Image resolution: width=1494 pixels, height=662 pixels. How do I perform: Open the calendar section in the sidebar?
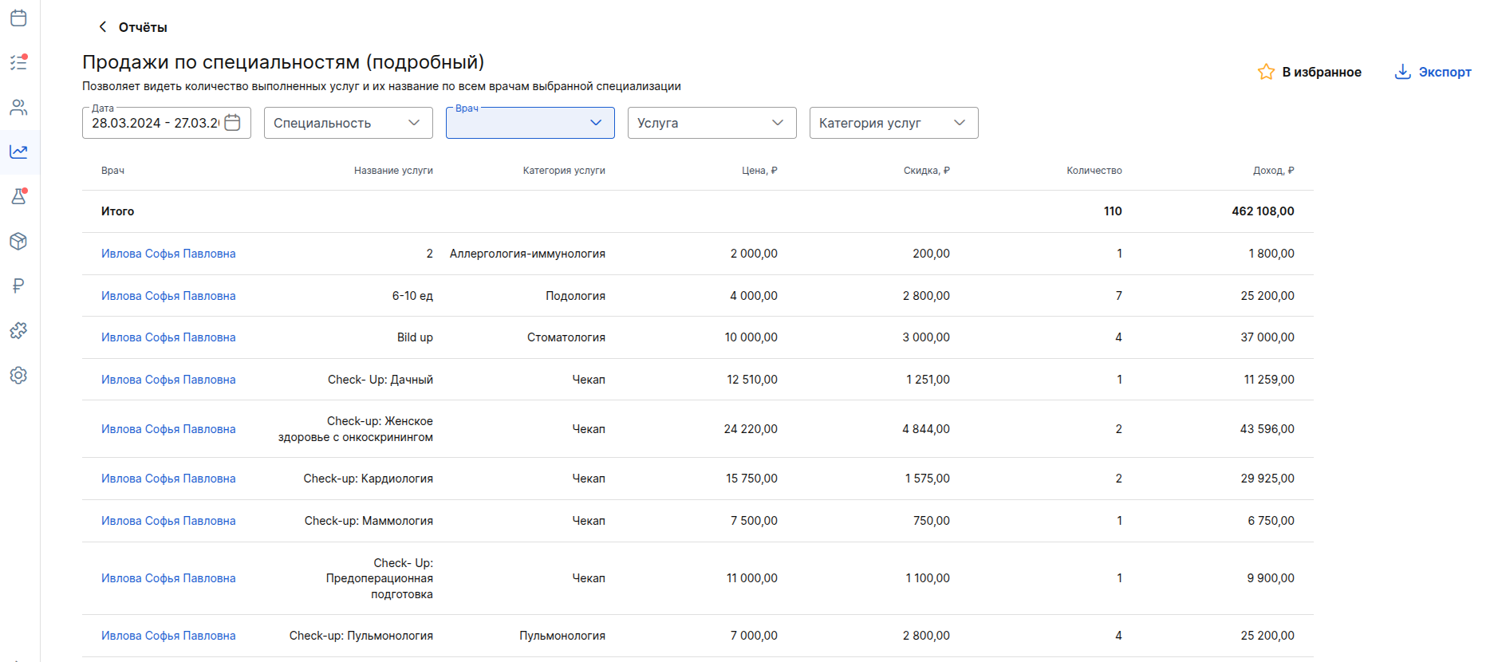tap(18, 18)
